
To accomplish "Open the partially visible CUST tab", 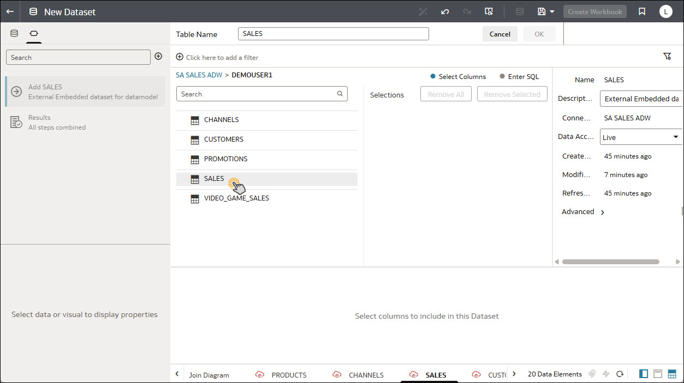I will [489, 375].
